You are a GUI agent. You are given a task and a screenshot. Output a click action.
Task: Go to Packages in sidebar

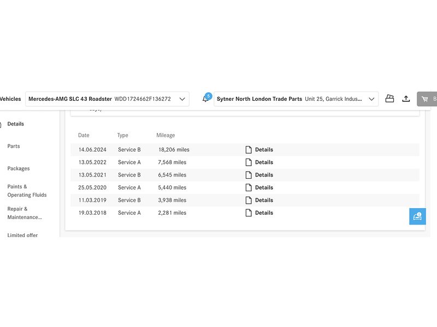pos(19,168)
